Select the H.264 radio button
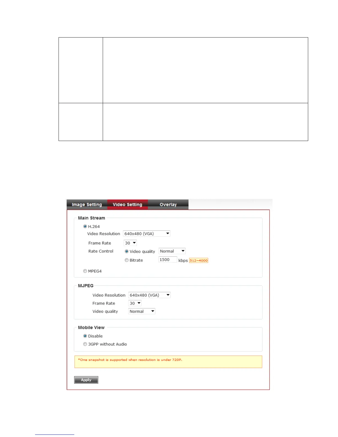 [85, 227]
